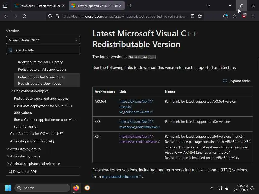Viewport: 259px width, 194px height.
Task: Click the URL address bar
Action: click(x=124, y=16)
